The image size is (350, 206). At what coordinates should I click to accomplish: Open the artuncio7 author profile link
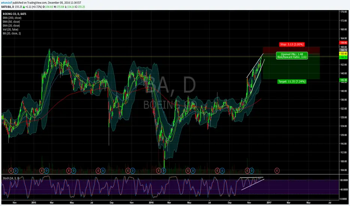pyautogui.click(x=6, y=3)
